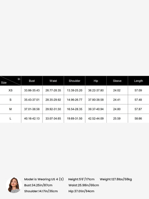
Task: Click the L length value 58.66
Action: (x=138, y=118)
